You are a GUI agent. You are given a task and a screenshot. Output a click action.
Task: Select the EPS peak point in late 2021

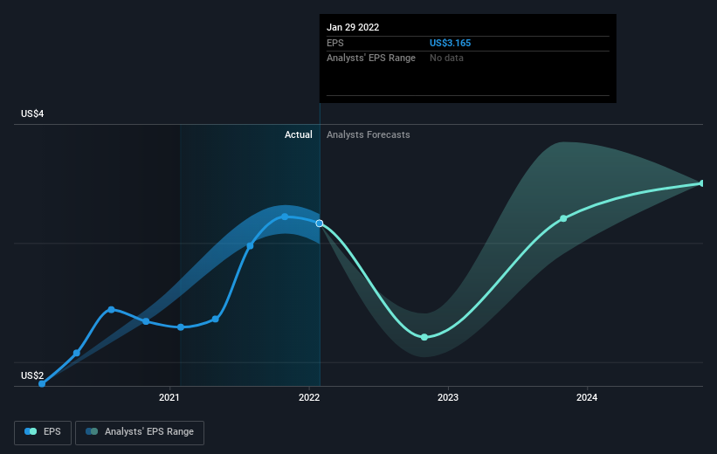click(285, 217)
